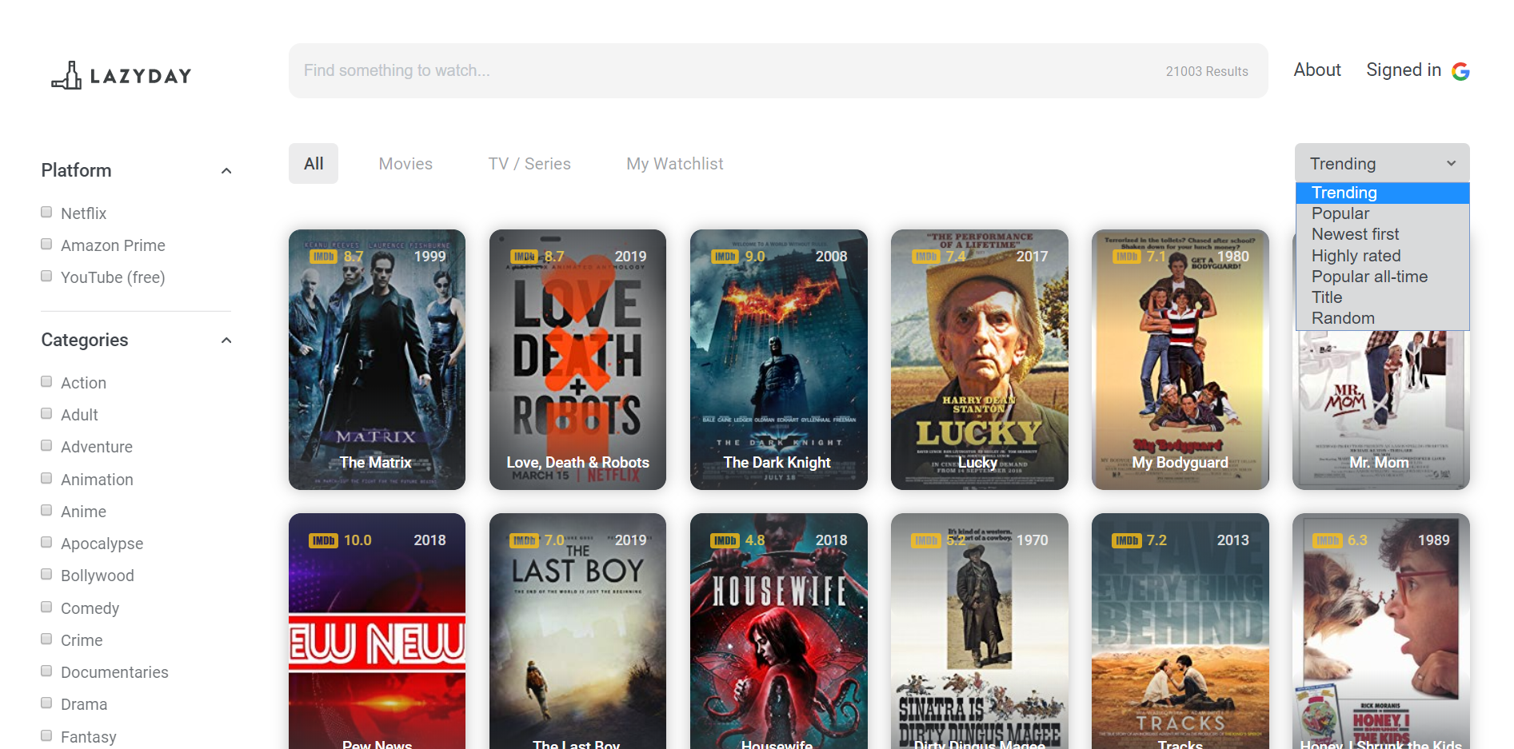The width and height of the screenshot is (1514, 749).
Task: Switch to the Movies tab
Action: [x=405, y=164]
